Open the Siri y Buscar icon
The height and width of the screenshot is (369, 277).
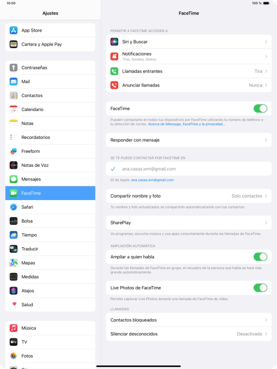114,41
